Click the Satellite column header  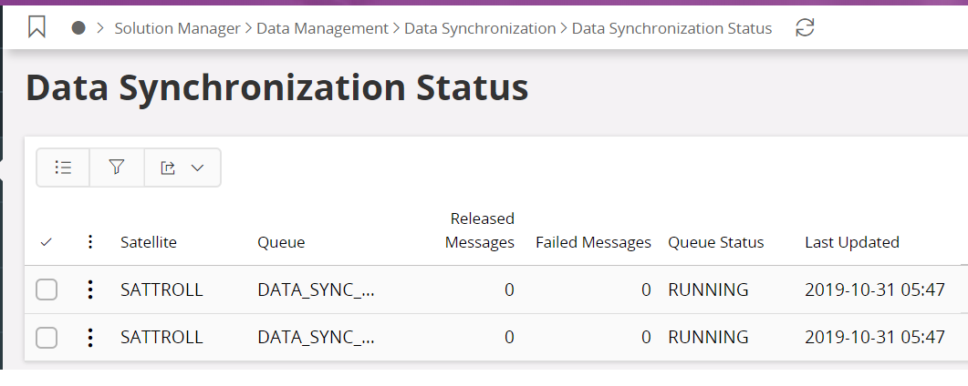pyautogui.click(x=149, y=242)
